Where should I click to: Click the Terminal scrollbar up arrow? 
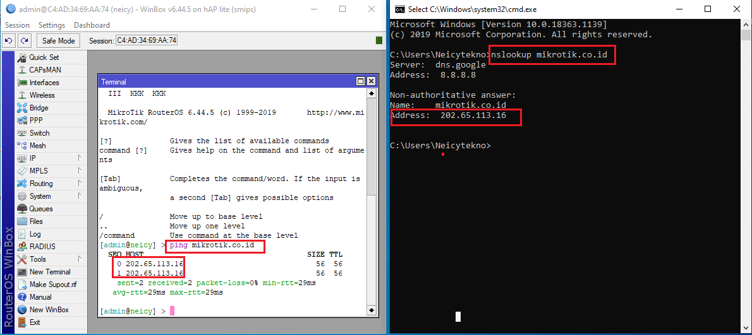click(x=371, y=94)
